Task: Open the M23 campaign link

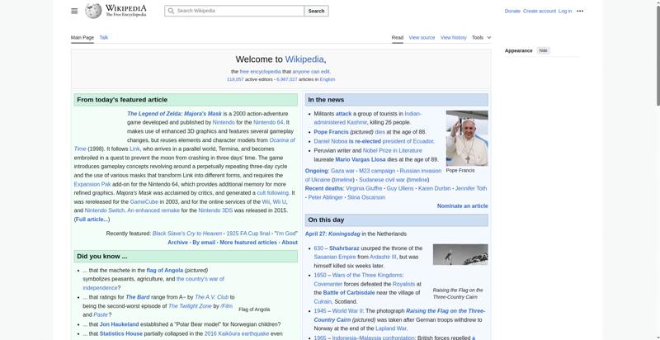Action: pos(377,171)
